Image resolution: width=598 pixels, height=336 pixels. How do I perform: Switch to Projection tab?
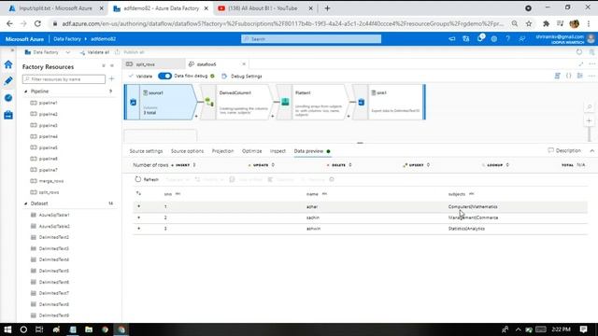pos(222,151)
